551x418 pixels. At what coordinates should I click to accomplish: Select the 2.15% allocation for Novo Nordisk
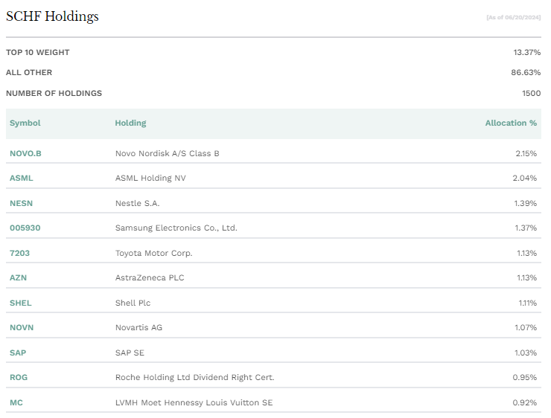(526, 153)
